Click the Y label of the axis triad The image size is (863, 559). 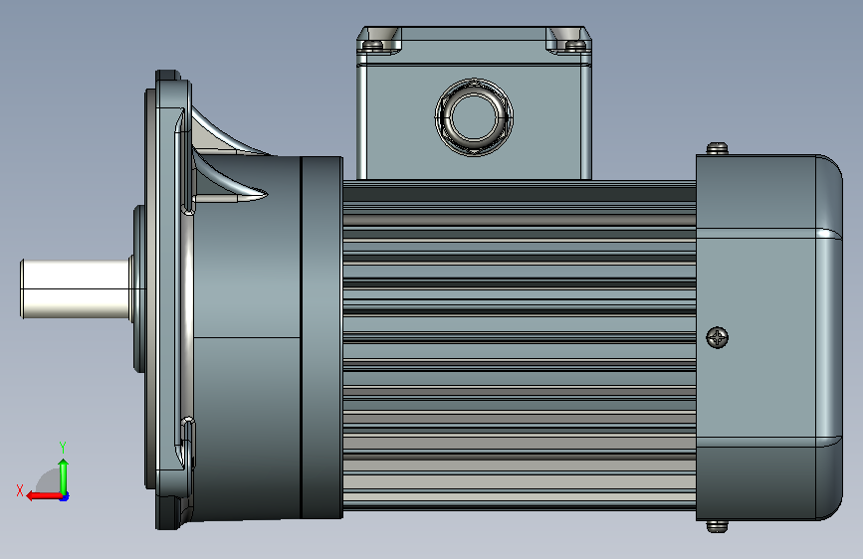(63, 447)
